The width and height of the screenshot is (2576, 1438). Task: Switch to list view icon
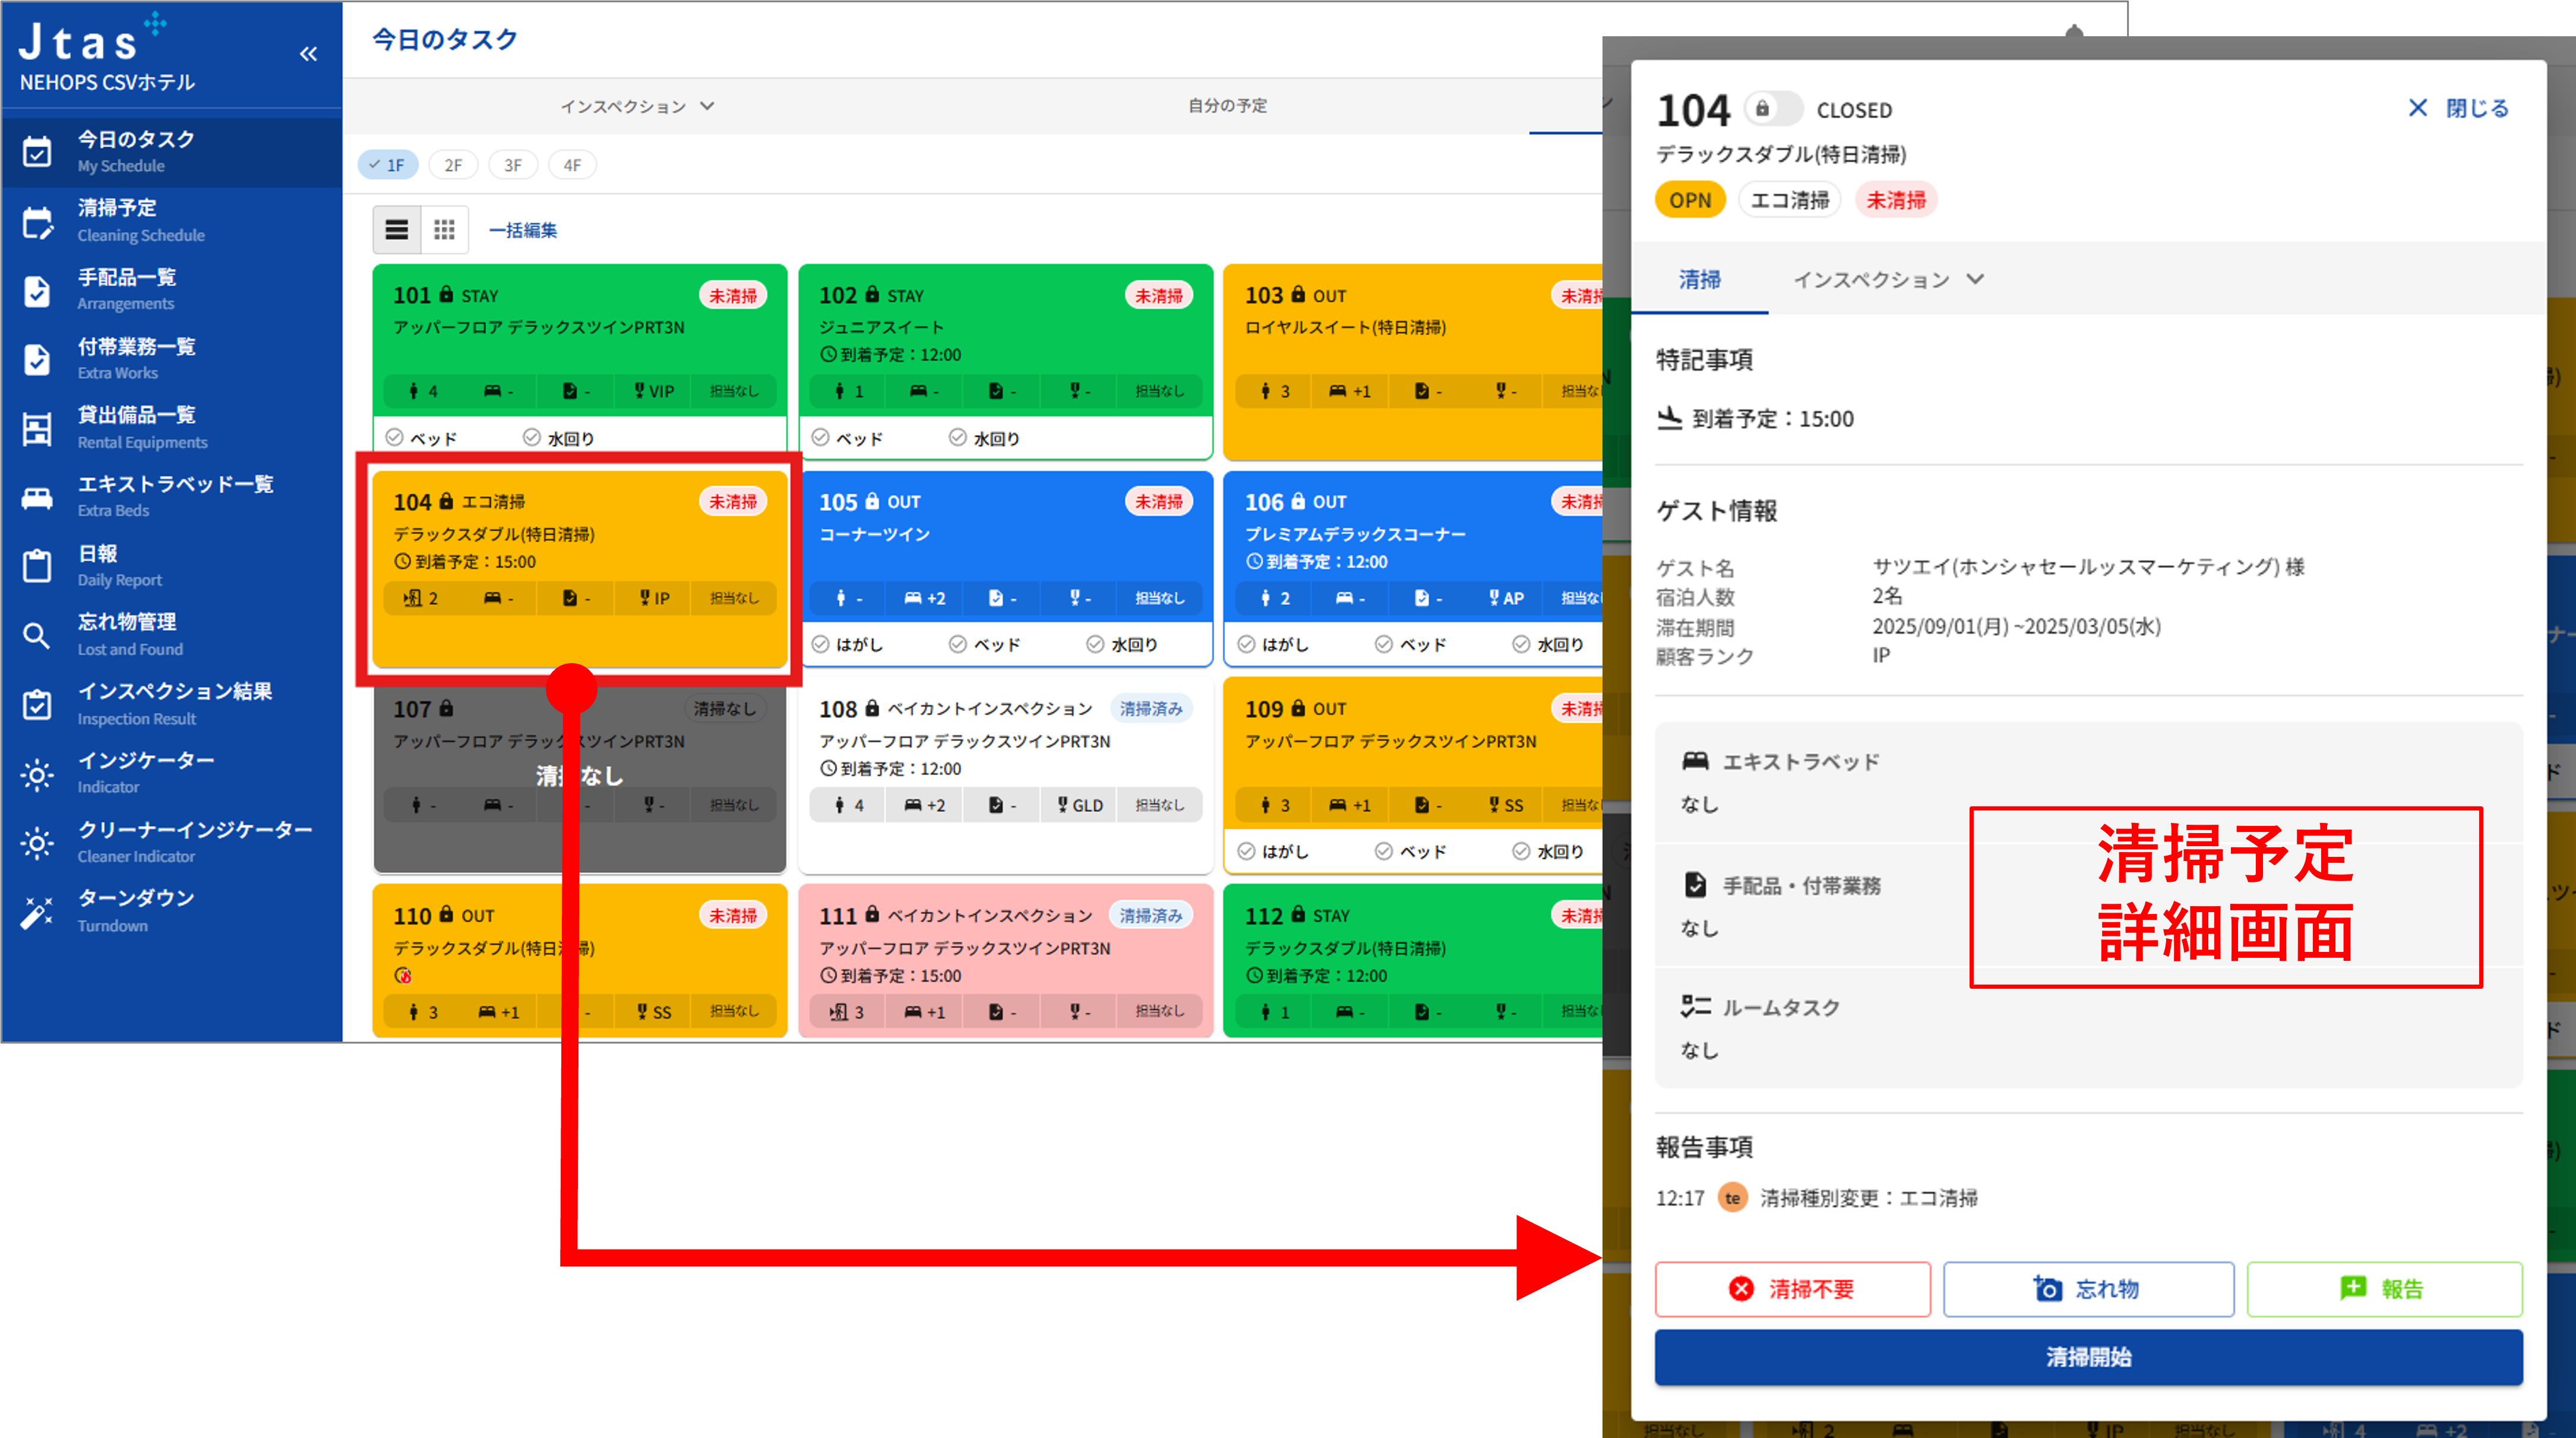[x=396, y=230]
